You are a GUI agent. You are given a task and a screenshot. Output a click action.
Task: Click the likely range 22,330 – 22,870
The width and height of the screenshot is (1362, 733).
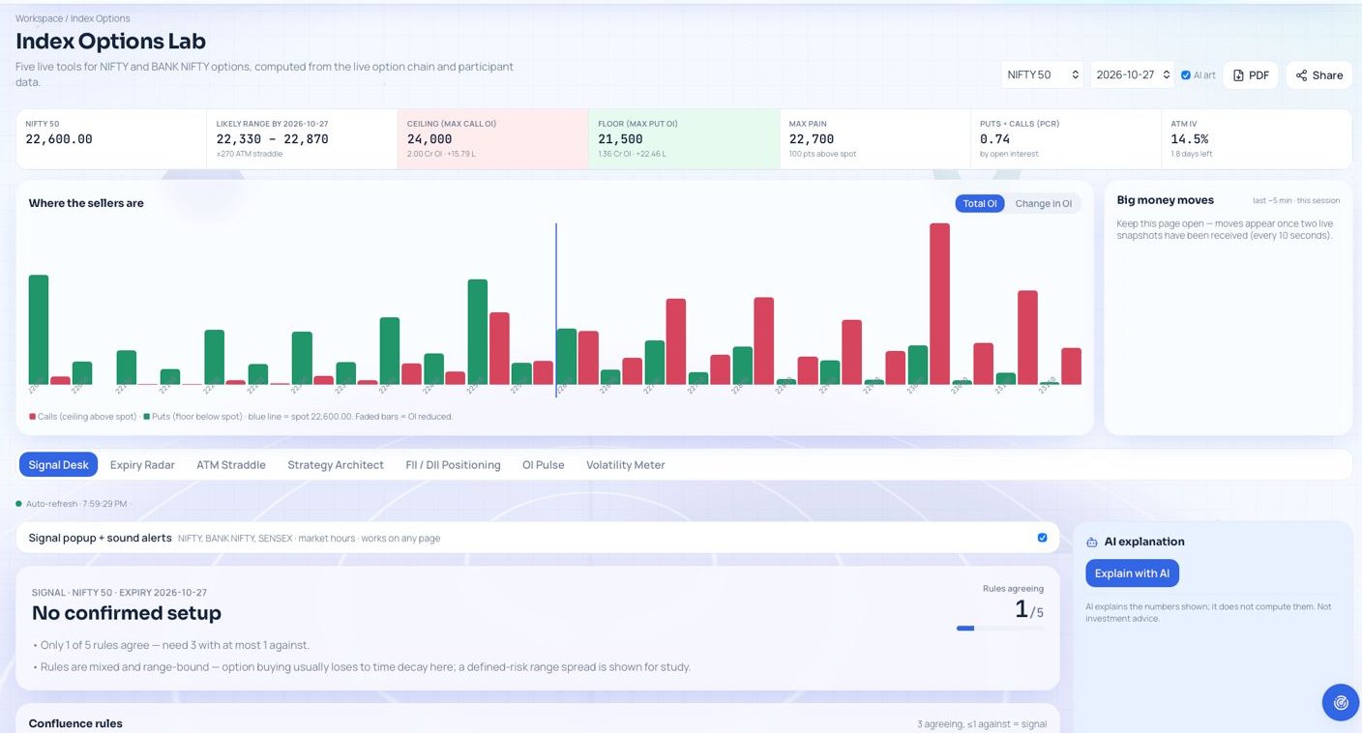pyautogui.click(x=272, y=139)
